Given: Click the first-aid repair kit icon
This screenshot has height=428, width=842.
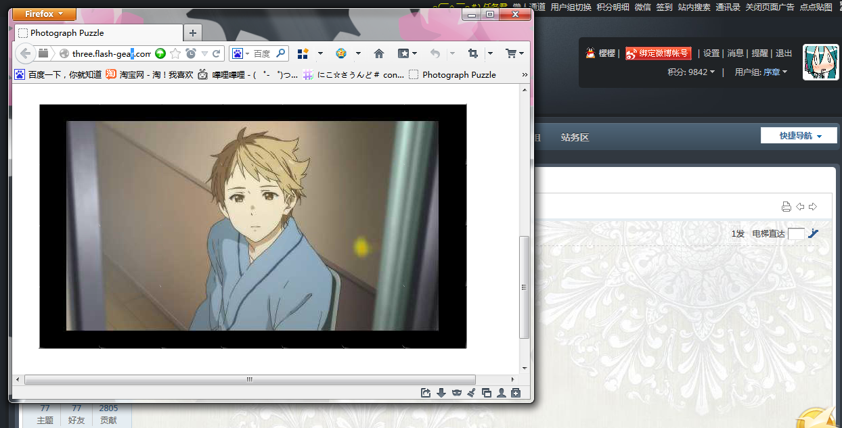Looking at the screenshot, I should point(516,393).
